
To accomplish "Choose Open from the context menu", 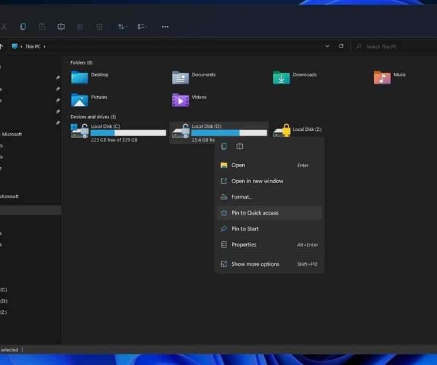I will pos(269,165).
